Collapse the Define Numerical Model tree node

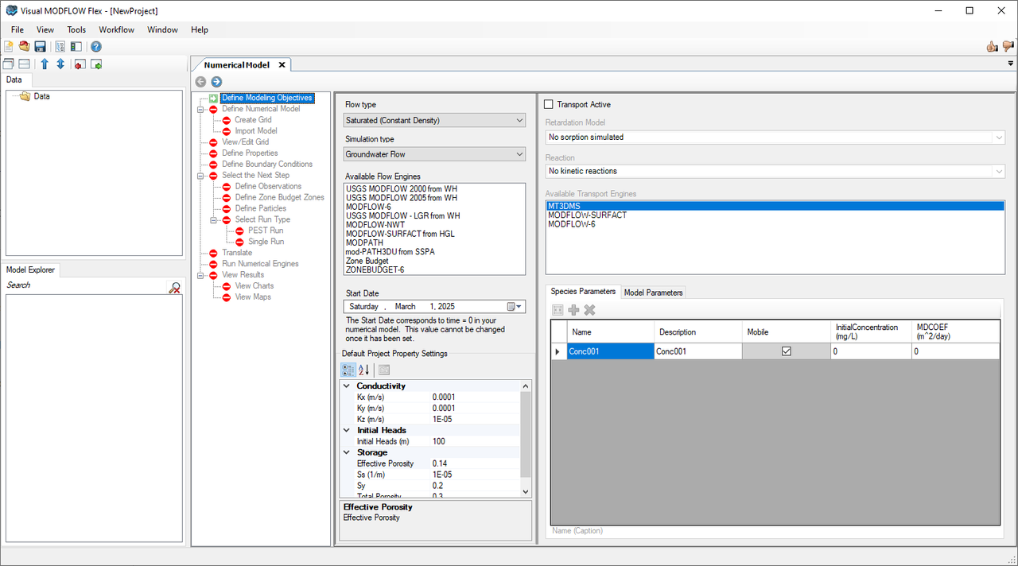(201, 109)
